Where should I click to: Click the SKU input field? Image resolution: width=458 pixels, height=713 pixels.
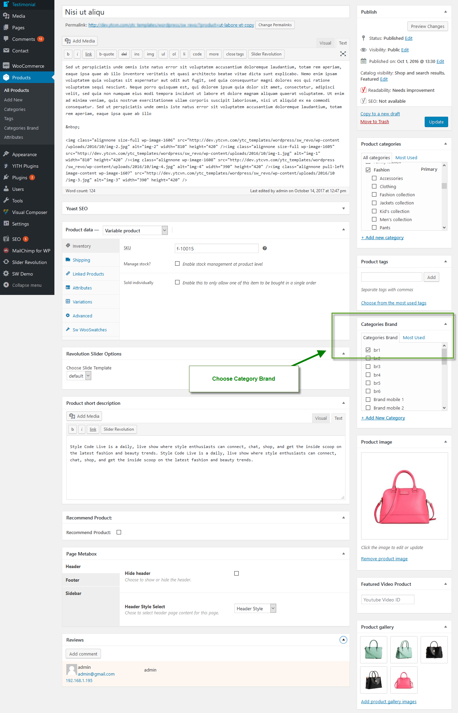217,248
